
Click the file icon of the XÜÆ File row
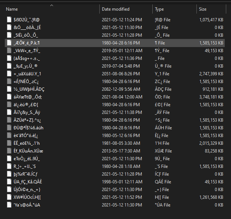9,151
